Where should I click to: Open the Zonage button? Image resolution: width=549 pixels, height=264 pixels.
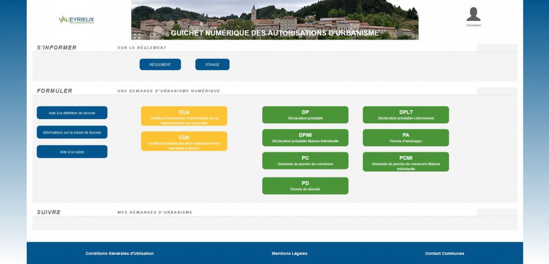(212, 65)
